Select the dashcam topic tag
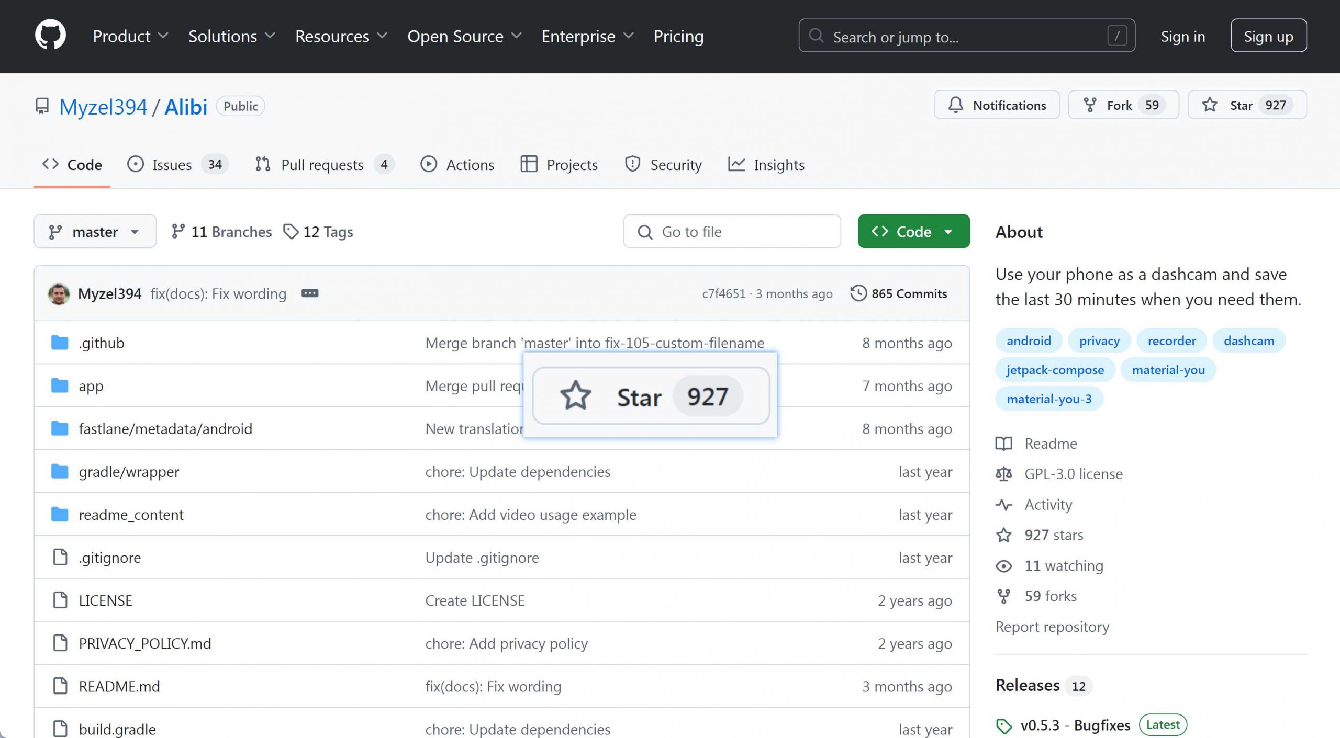 pyautogui.click(x=1248, y=340)
